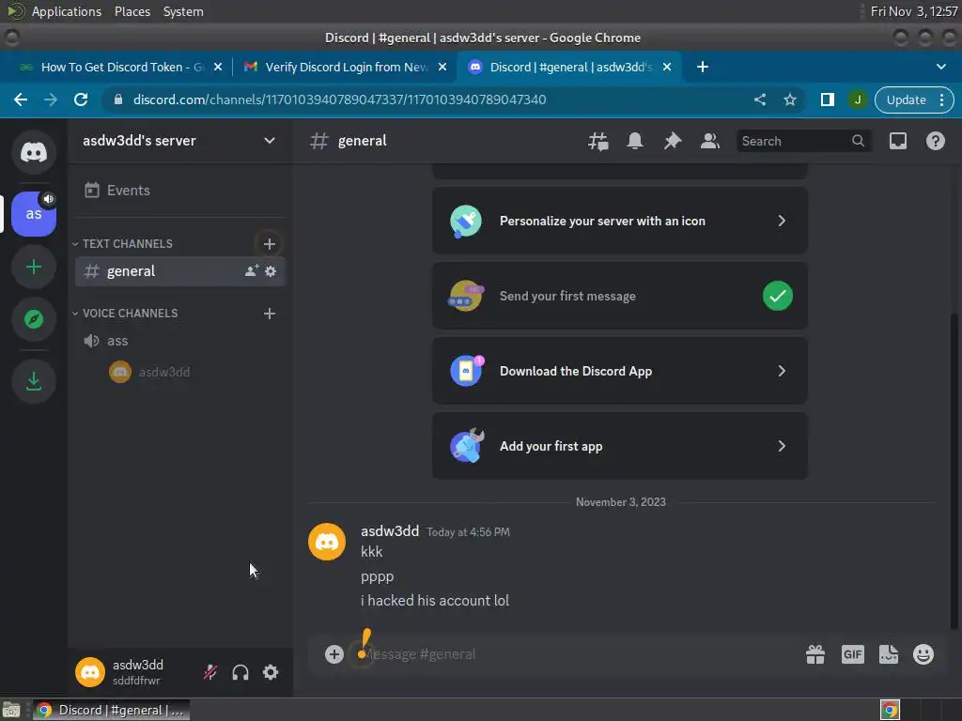Open Chrome tab search dropdown arrow

[x=941, y=67]
